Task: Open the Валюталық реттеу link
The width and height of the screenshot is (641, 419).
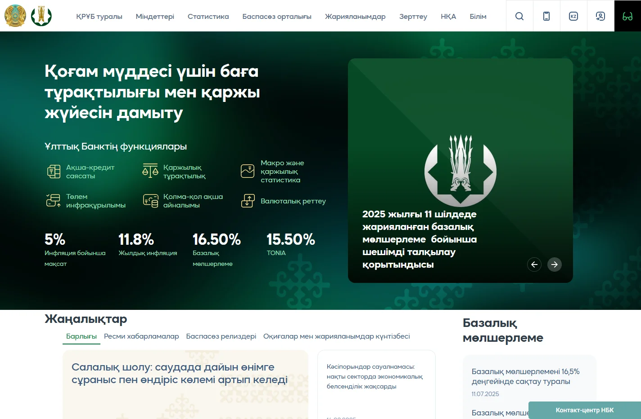Action: 293,201
